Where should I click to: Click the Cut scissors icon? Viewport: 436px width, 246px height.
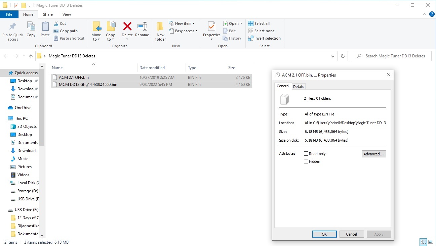tap(56, 23)
